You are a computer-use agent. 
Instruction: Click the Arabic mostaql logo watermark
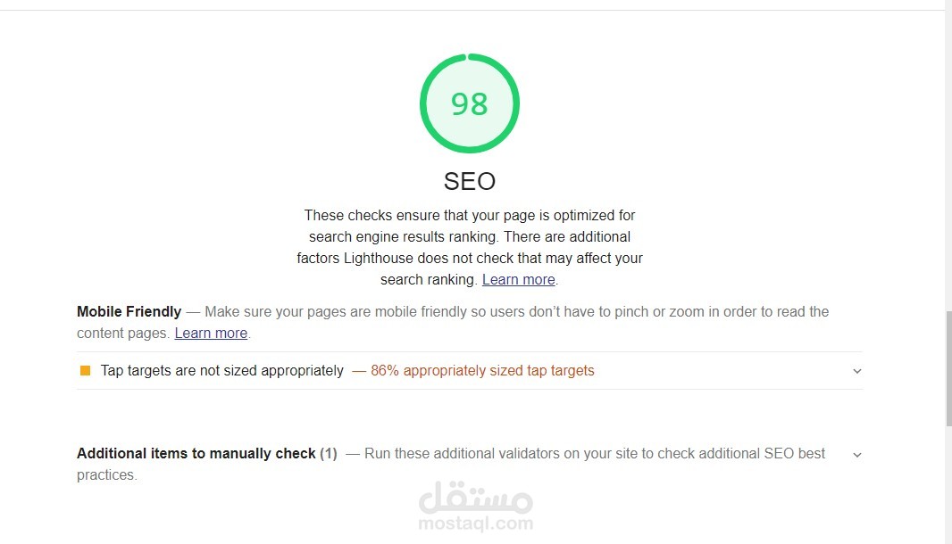[x=475, y=497]
